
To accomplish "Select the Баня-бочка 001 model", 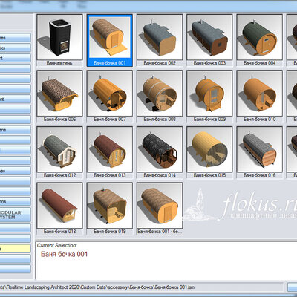I will tap(110, 40).
